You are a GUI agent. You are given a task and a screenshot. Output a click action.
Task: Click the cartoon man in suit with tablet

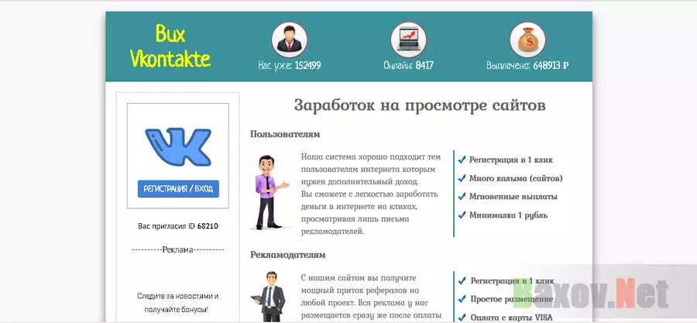coord(269,297)
